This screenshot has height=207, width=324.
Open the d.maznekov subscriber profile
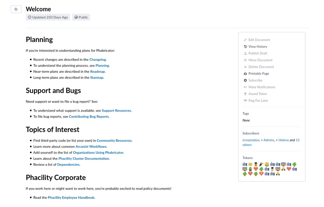click(251, 140)
